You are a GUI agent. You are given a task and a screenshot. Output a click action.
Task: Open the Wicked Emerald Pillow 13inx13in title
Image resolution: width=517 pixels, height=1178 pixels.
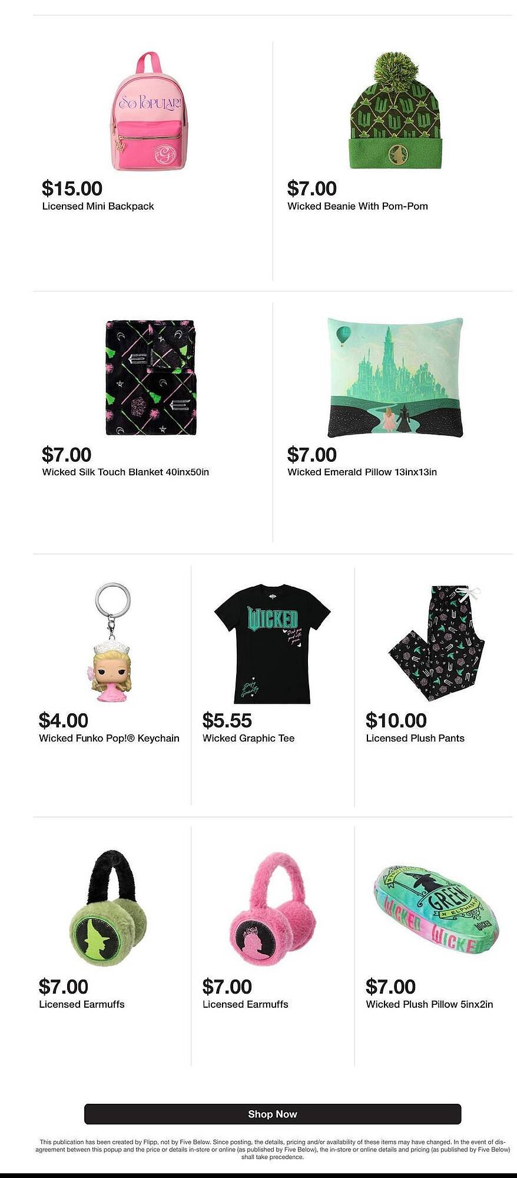pyautogui.click(x=362, y=472)
